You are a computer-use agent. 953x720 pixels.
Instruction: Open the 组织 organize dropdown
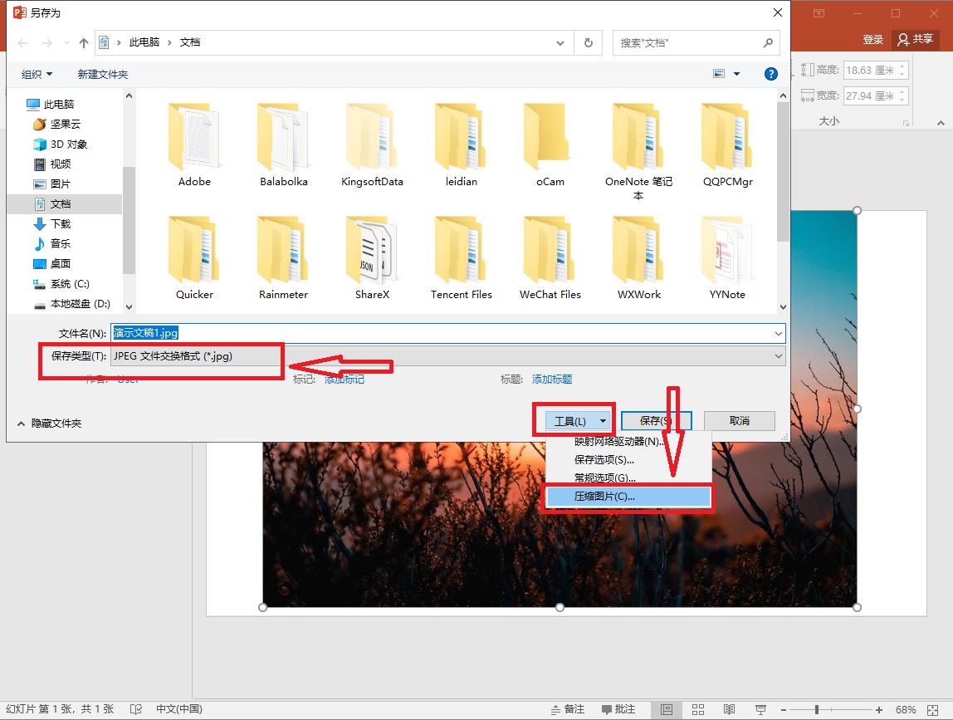pyautogui.click(x=37, y=74)
